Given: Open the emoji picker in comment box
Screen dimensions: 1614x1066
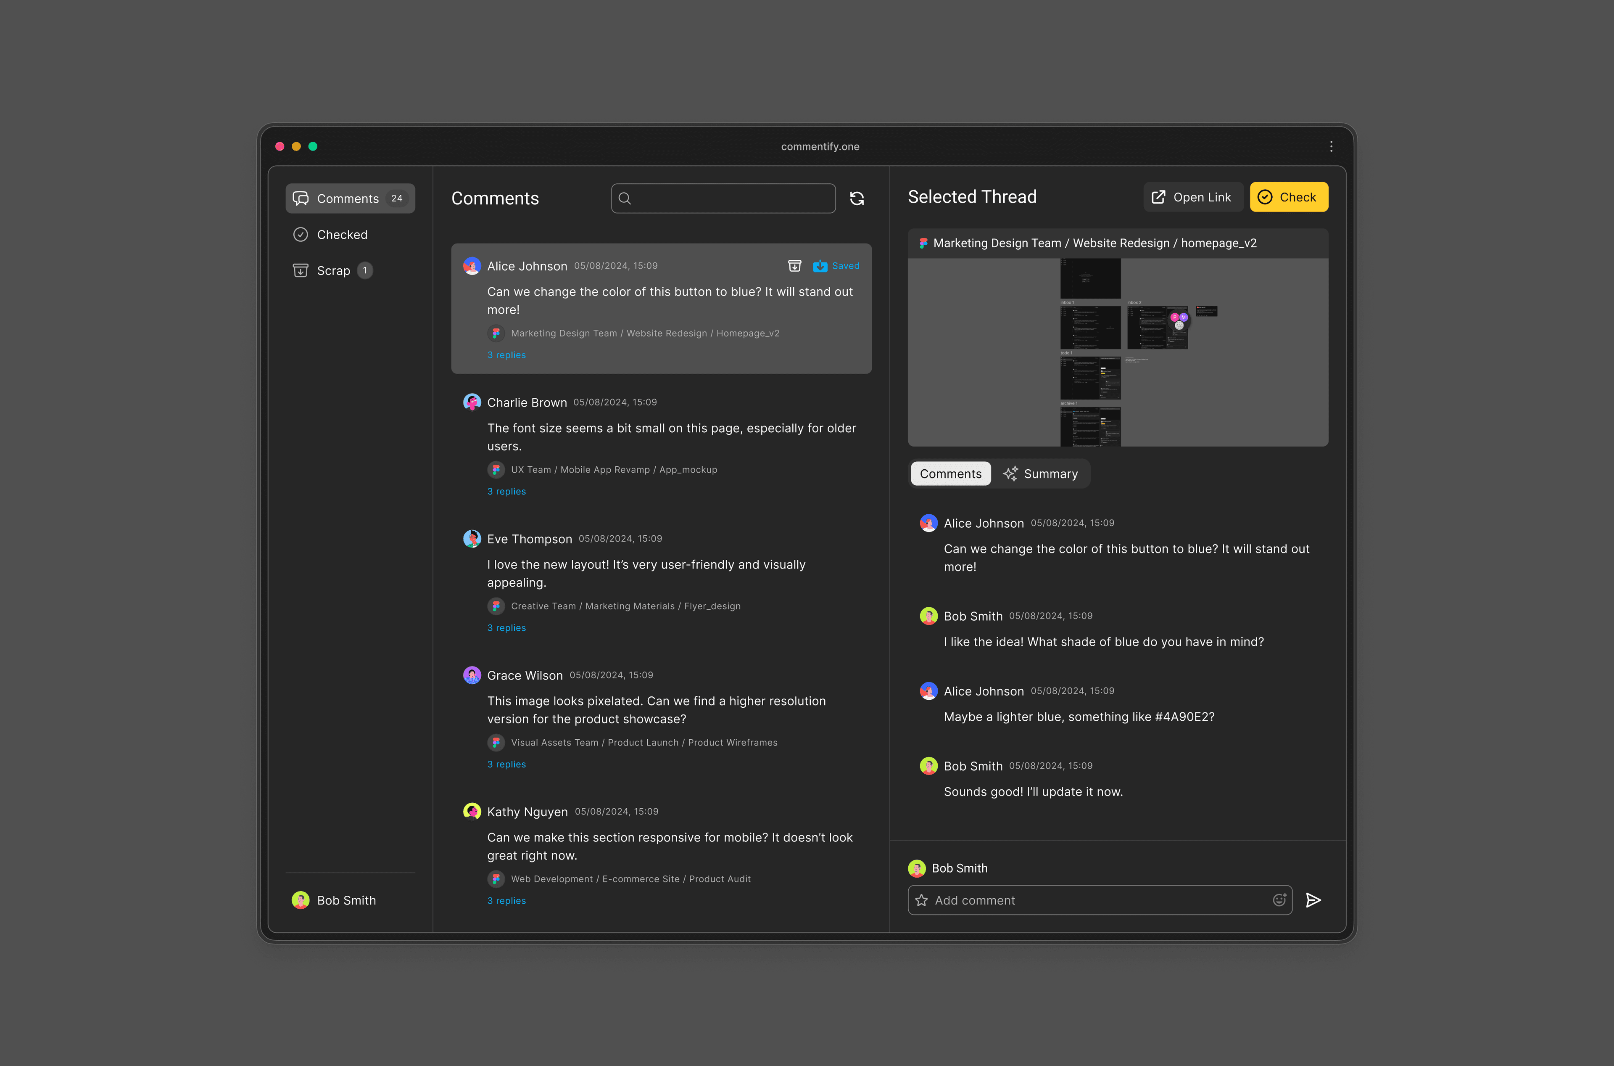Looking at the screenshot, I should click(x=1279, y=900).
